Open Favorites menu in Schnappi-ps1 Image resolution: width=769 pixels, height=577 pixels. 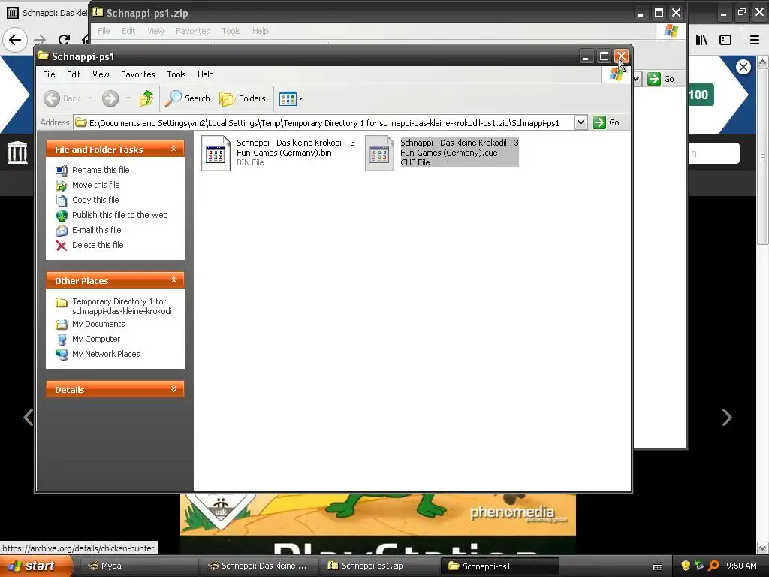(138, 74)
